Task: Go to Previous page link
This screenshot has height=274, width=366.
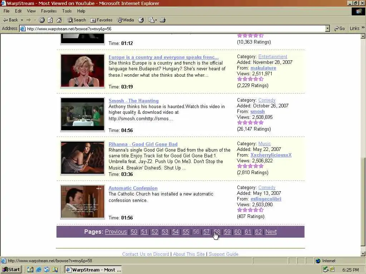Action: pos(116,232)
